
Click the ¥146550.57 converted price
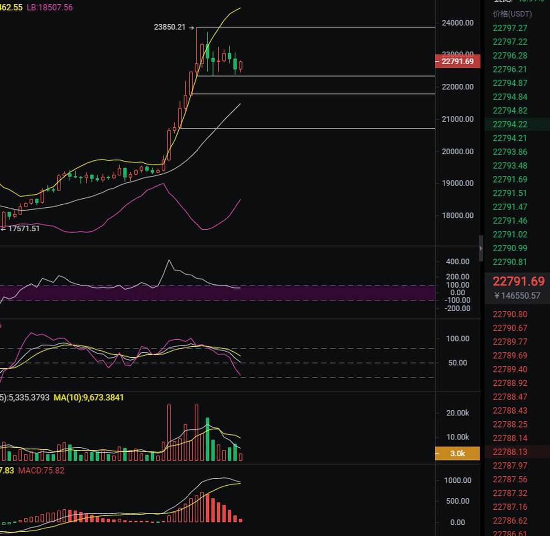click(517, 296)
